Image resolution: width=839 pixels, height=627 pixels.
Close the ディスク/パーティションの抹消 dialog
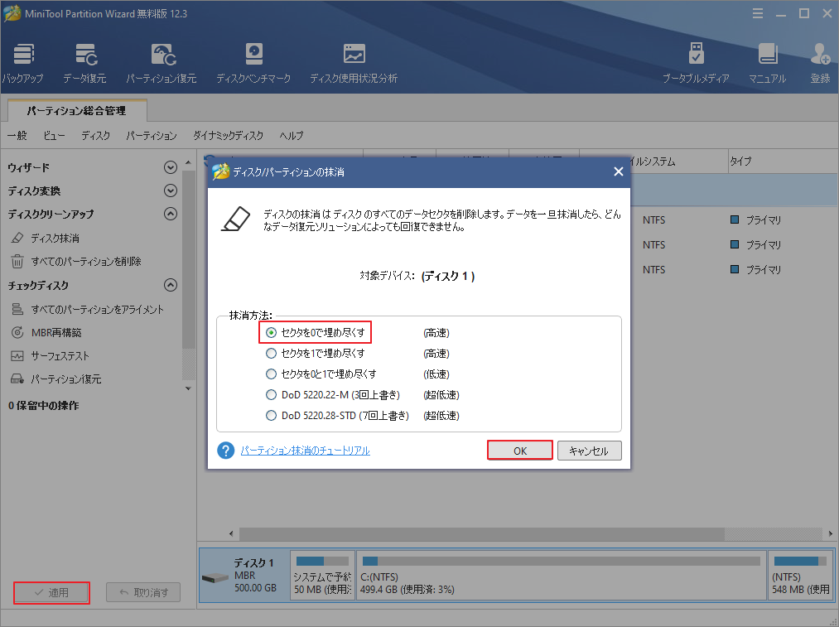pos(619,171)
